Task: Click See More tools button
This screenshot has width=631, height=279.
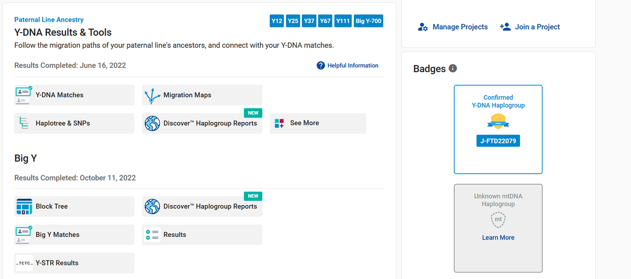Action: coord(318,123)
